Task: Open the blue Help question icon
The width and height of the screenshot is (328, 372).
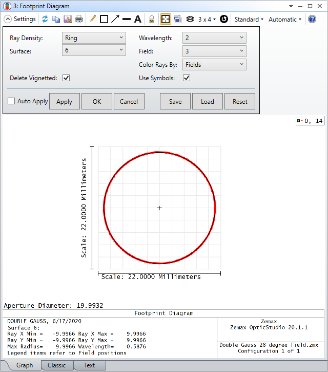Action: 312,19
